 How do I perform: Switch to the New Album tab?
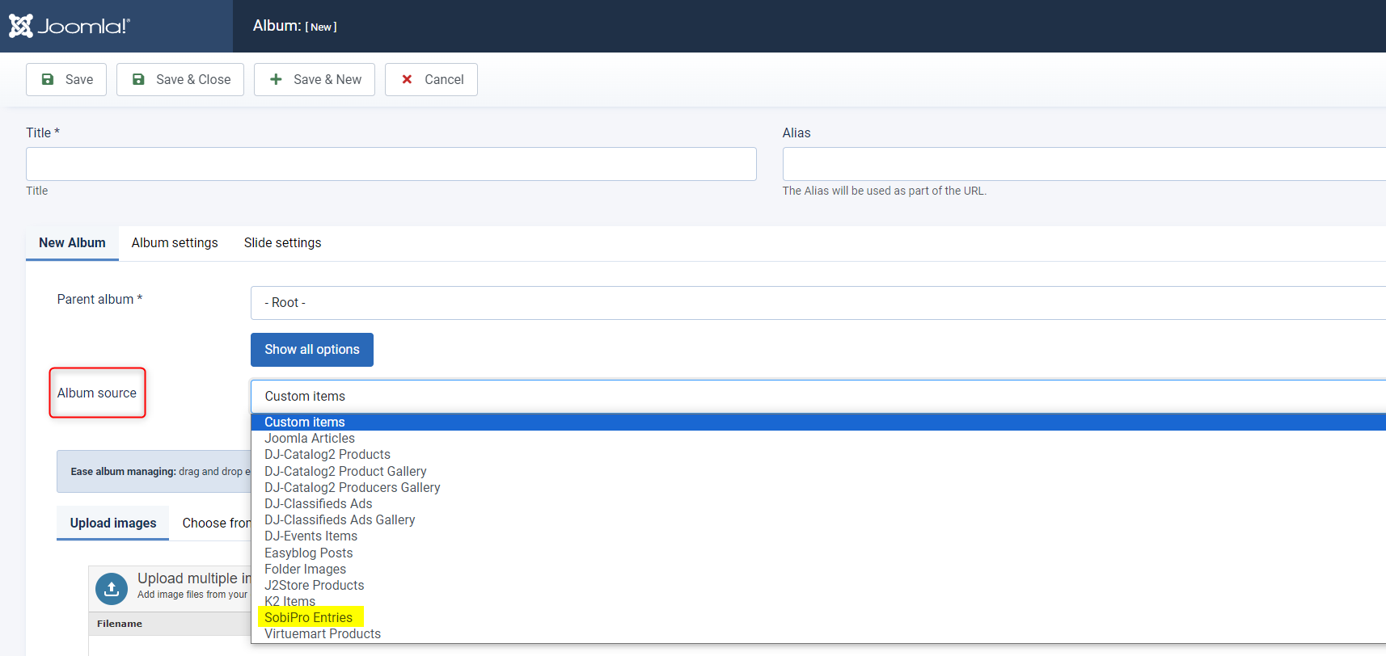[72, 243]
